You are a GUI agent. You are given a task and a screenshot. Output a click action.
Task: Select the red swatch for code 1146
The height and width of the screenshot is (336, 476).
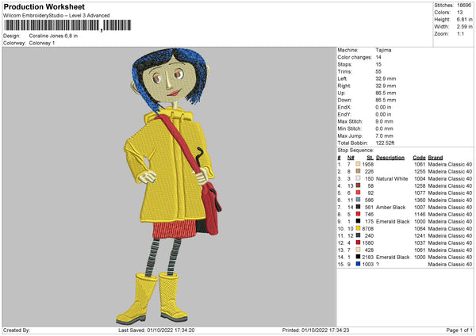tap(359, 215)
